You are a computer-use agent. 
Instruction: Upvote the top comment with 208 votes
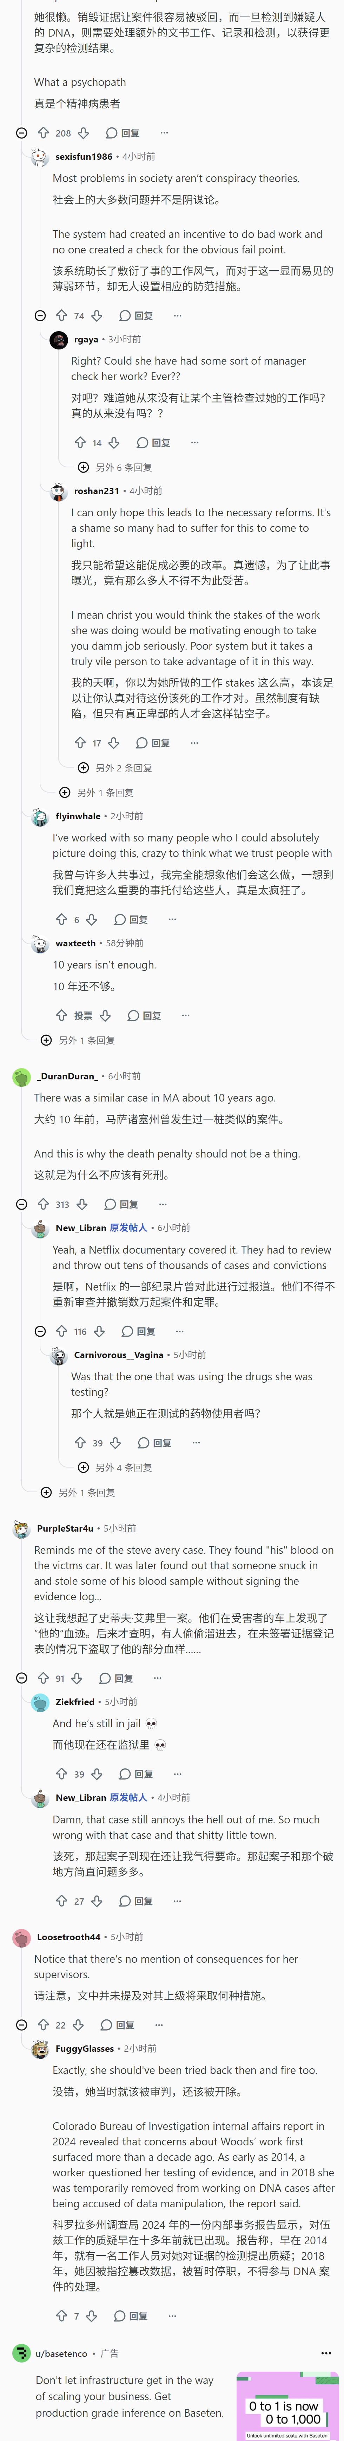tap(42, 133)
